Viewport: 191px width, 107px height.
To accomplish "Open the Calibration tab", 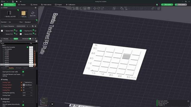I will 70,5.
